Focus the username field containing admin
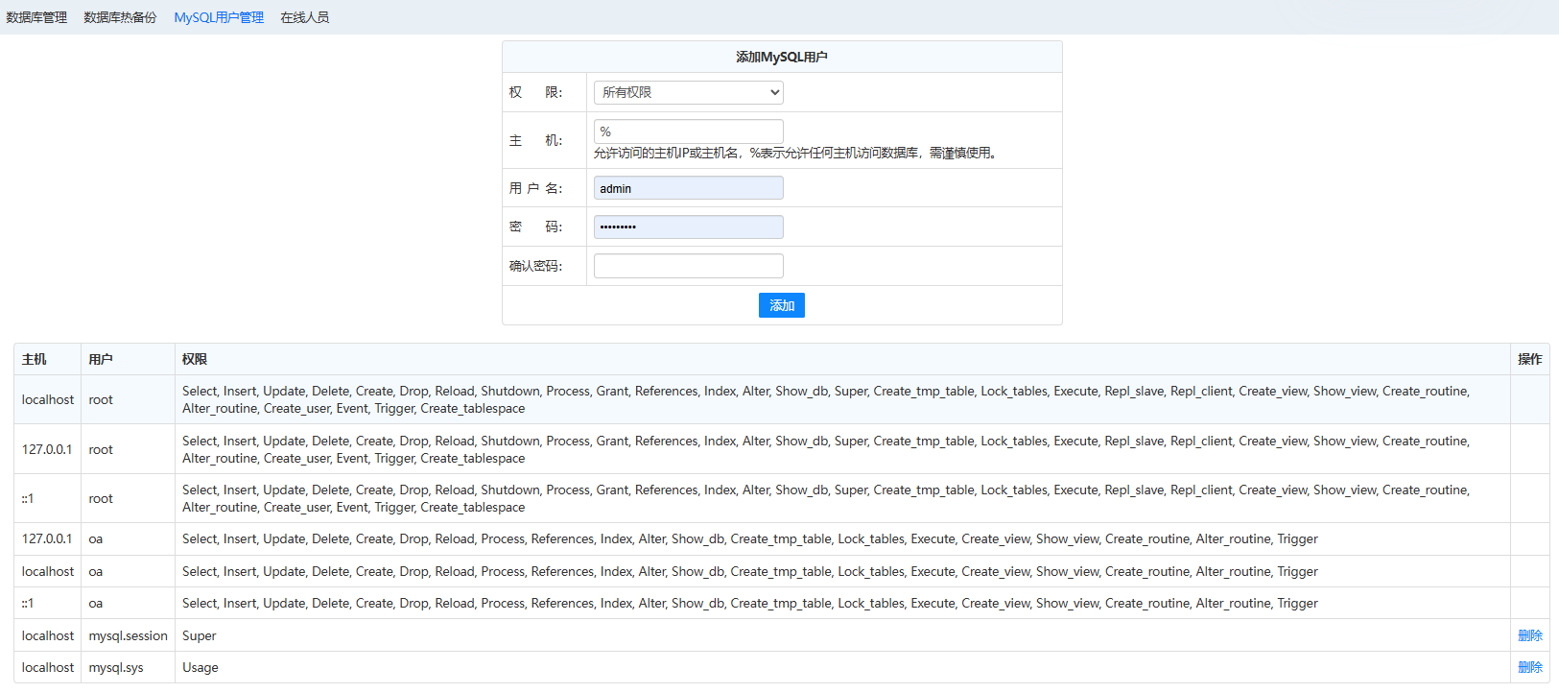The height and width of the screenshot is (693, 1559). point(688,188)
